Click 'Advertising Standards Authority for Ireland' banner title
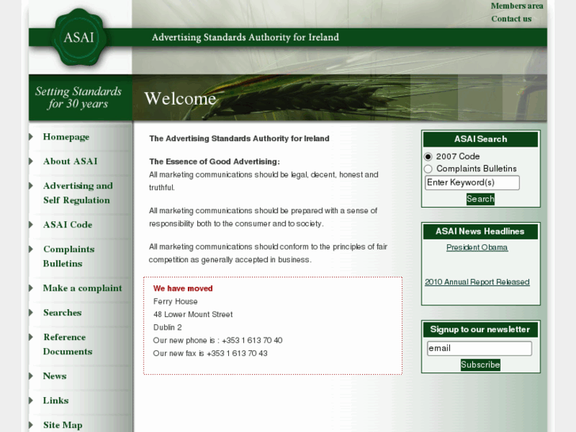 (x=246, y=37)
